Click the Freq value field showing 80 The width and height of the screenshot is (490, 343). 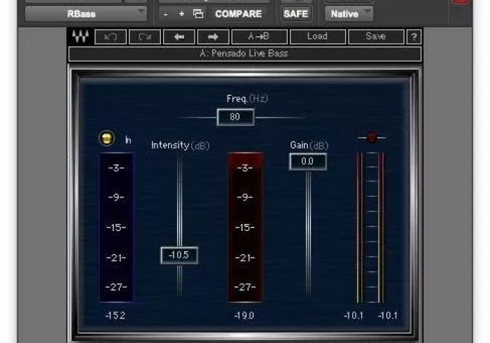(x=235, y=117)
